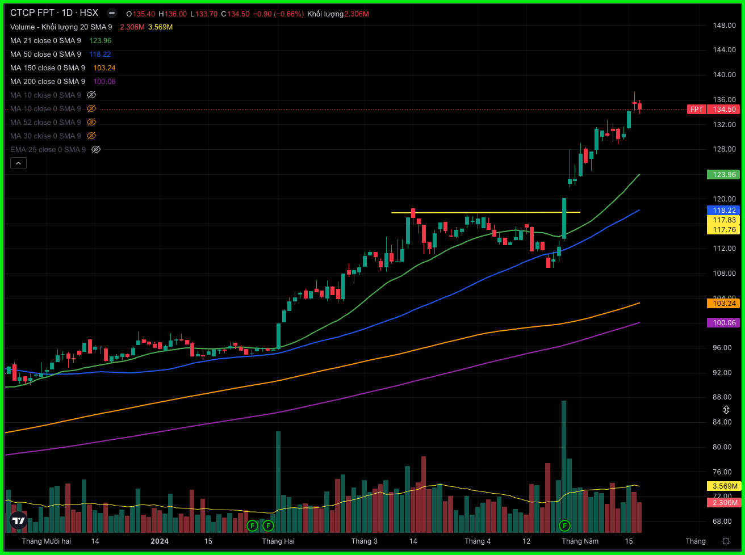Screen dimensions: 745x555
Task: Click the blue 118.22 axis label
Action: pyautogui.click(x=723, y=210)
